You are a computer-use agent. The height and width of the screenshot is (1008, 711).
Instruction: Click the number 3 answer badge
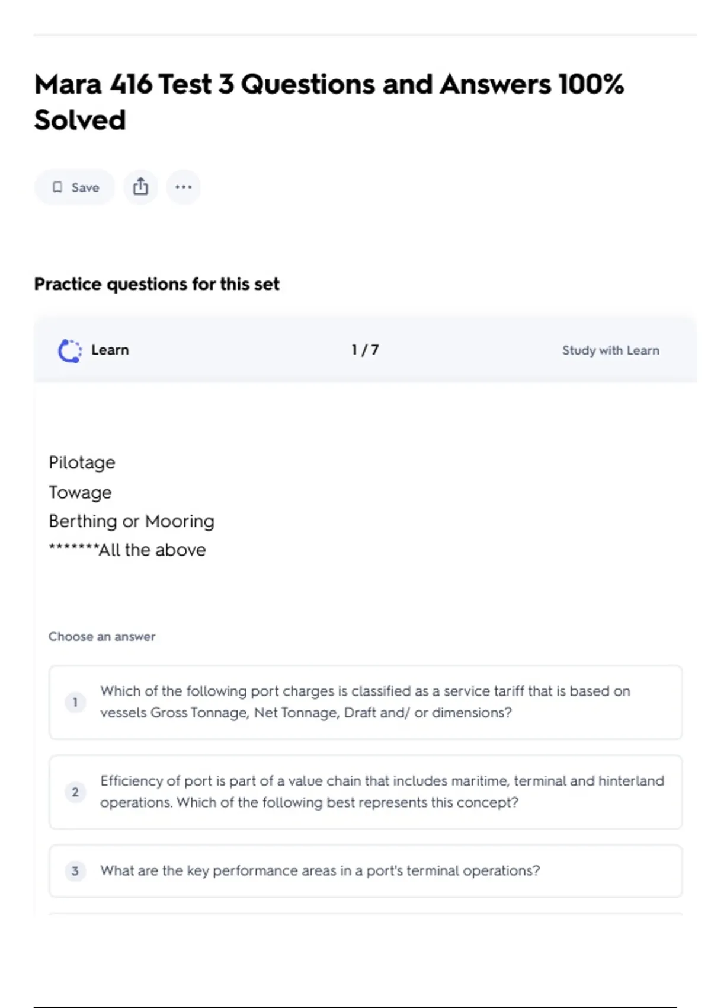pyautogui.click(x=75, y=870)
